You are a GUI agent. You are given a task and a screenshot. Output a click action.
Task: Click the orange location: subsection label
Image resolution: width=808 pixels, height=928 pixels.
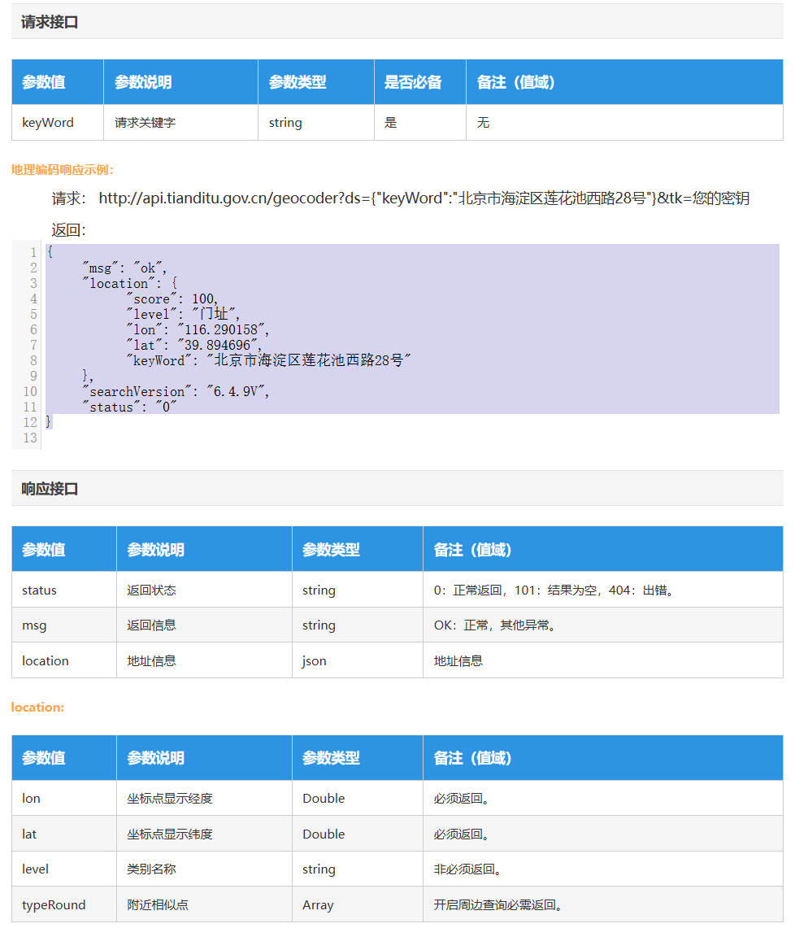[37, 708]
